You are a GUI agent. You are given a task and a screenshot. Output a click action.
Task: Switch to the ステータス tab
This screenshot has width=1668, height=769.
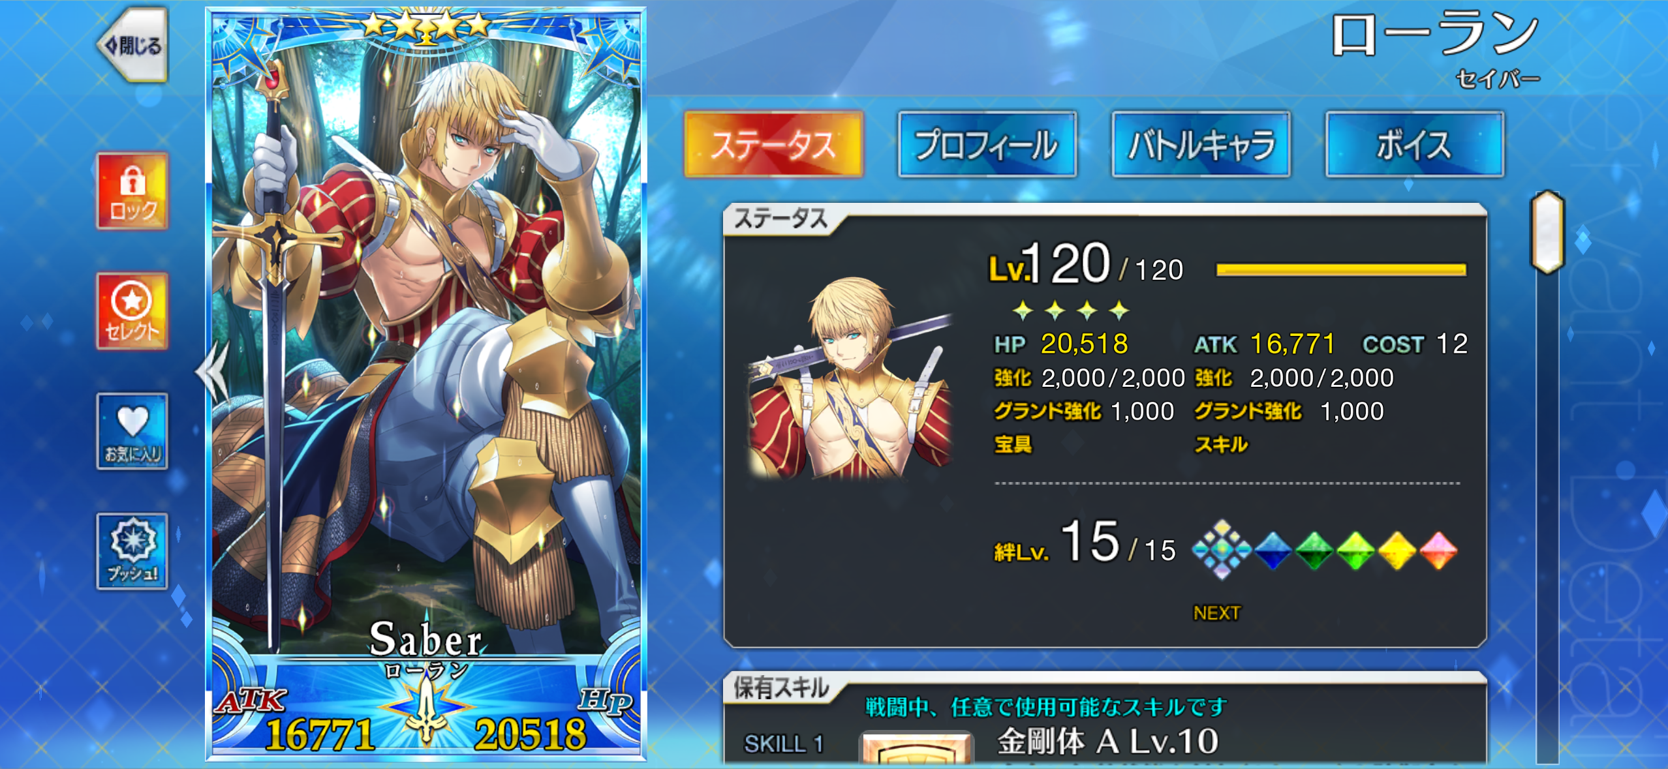click(774, 144)
